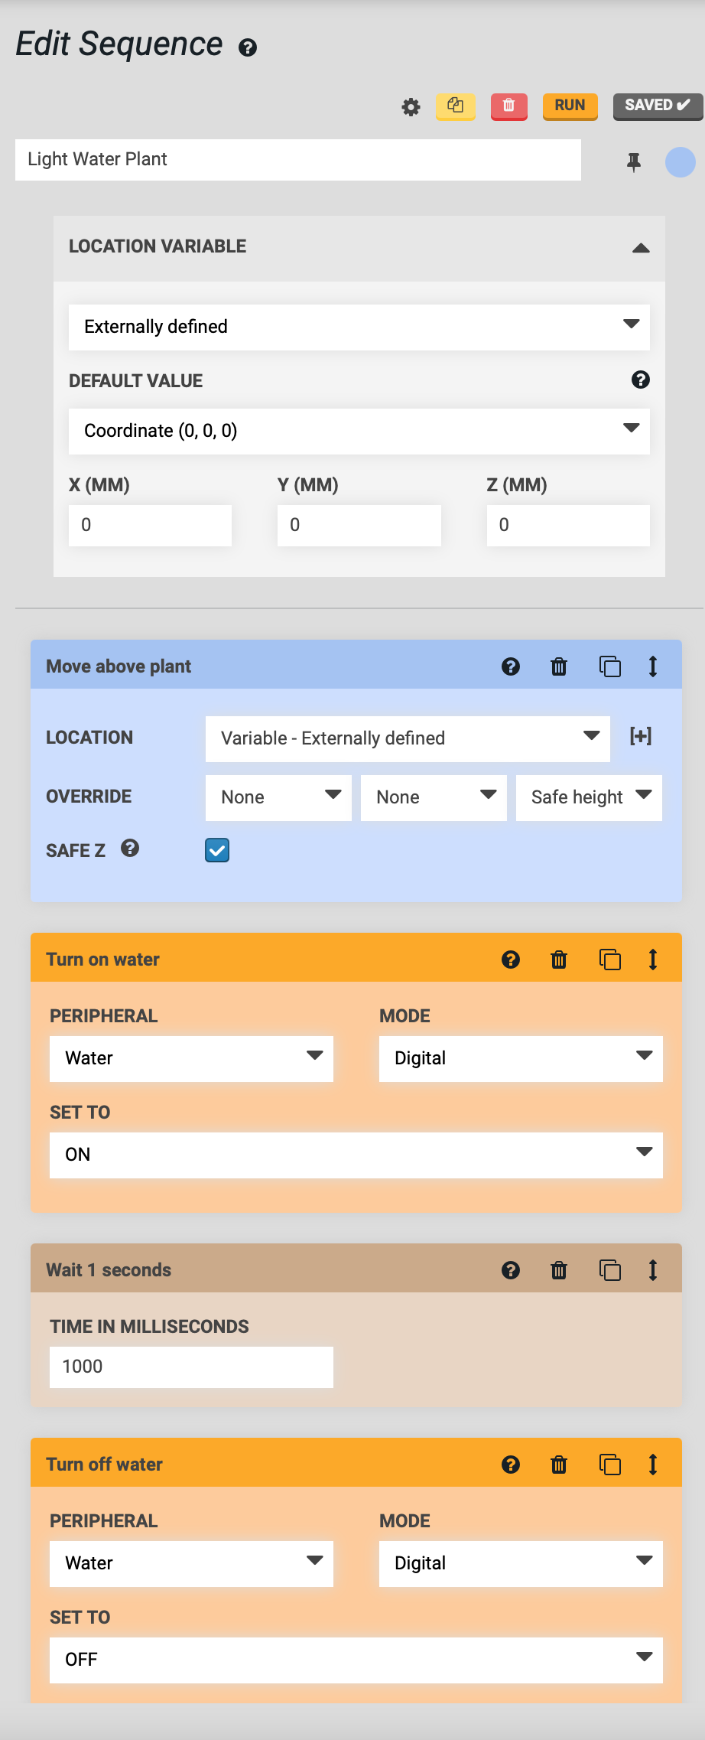705x1740 pixels.
Task: Click the add variable bracket-plus icon
Action: click(641, 737)
